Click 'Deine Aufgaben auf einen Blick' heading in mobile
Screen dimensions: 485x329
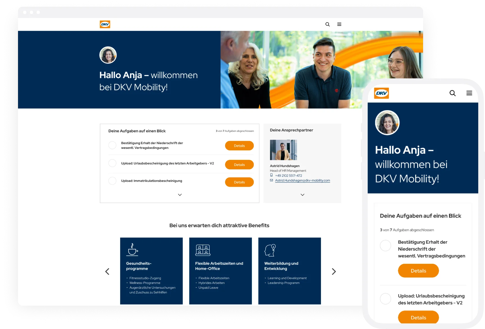coord(420,216)
